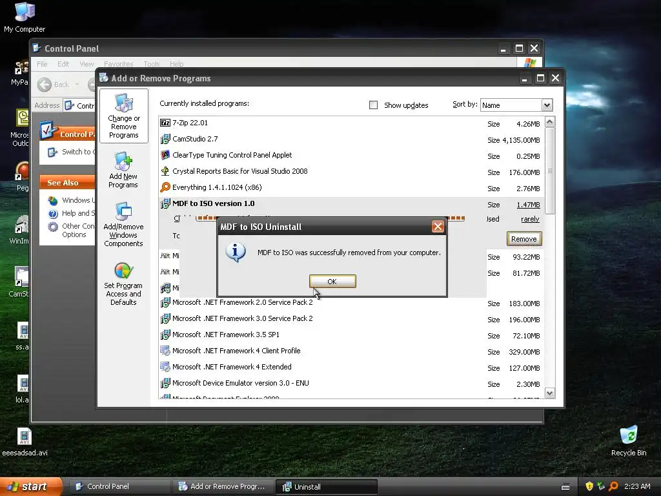661x496 pixels.
Task: Select Everything 1.4.1.1024 (x86) entry
Action: (352, 188)
